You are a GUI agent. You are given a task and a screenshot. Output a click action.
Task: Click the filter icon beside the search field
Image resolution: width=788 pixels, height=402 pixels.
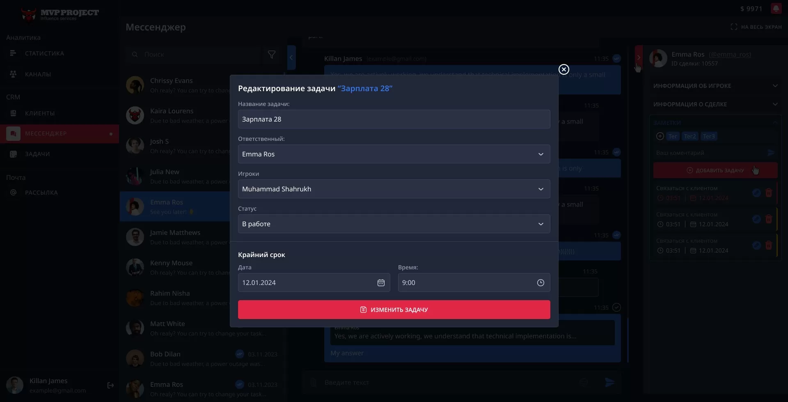pos(271,54)
